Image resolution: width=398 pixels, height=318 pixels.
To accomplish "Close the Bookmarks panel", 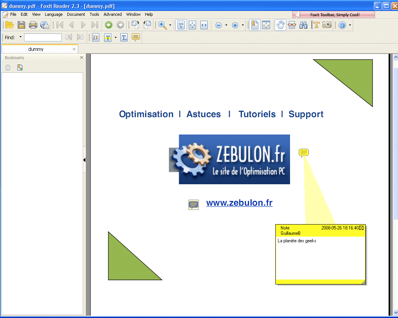I will click(x=82, y=57).
